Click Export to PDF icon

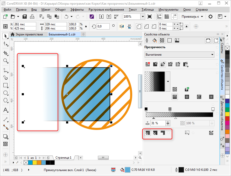[116, 17]
